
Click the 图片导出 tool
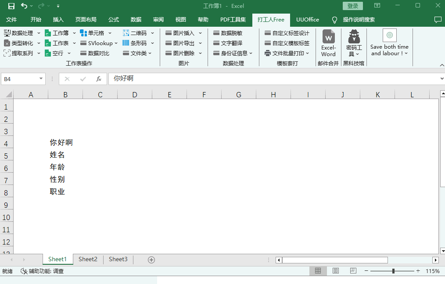tap(180, 43)
